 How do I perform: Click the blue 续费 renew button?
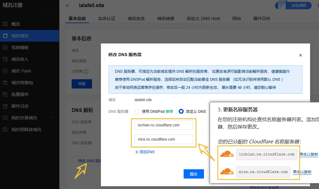click(x=82, y=84)
